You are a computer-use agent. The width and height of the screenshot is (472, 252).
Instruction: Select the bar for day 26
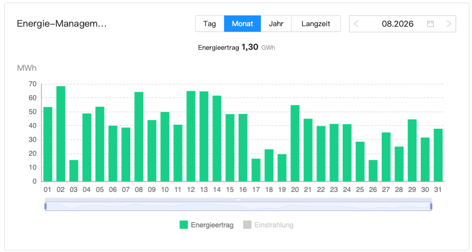click(x=373, y=170)
